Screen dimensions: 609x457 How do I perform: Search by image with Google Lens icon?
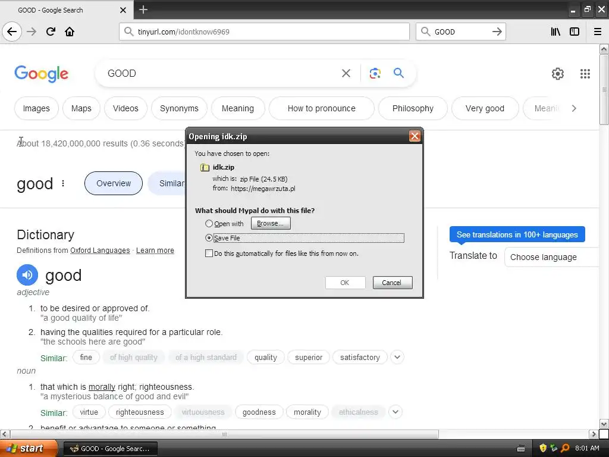(375, 73)
